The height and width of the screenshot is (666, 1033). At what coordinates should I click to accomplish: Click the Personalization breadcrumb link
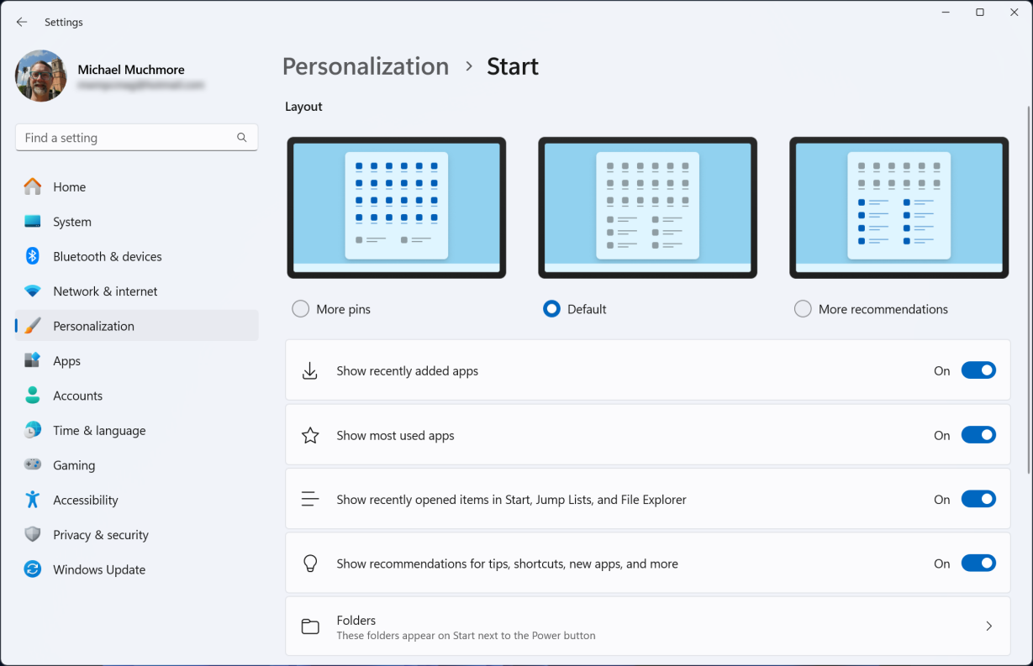point(366,66)
